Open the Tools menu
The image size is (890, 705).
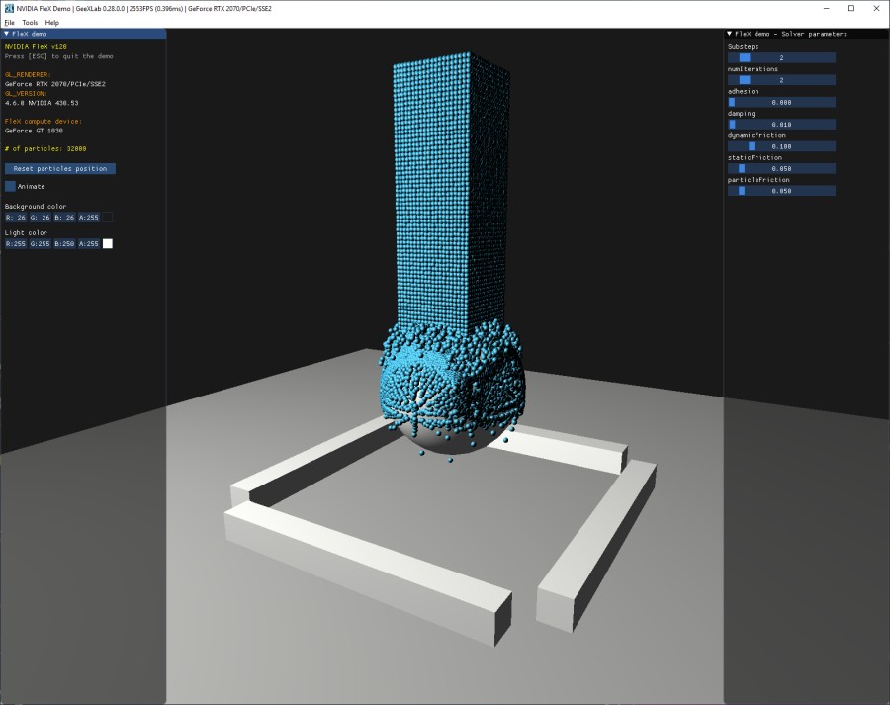(30, 23)
